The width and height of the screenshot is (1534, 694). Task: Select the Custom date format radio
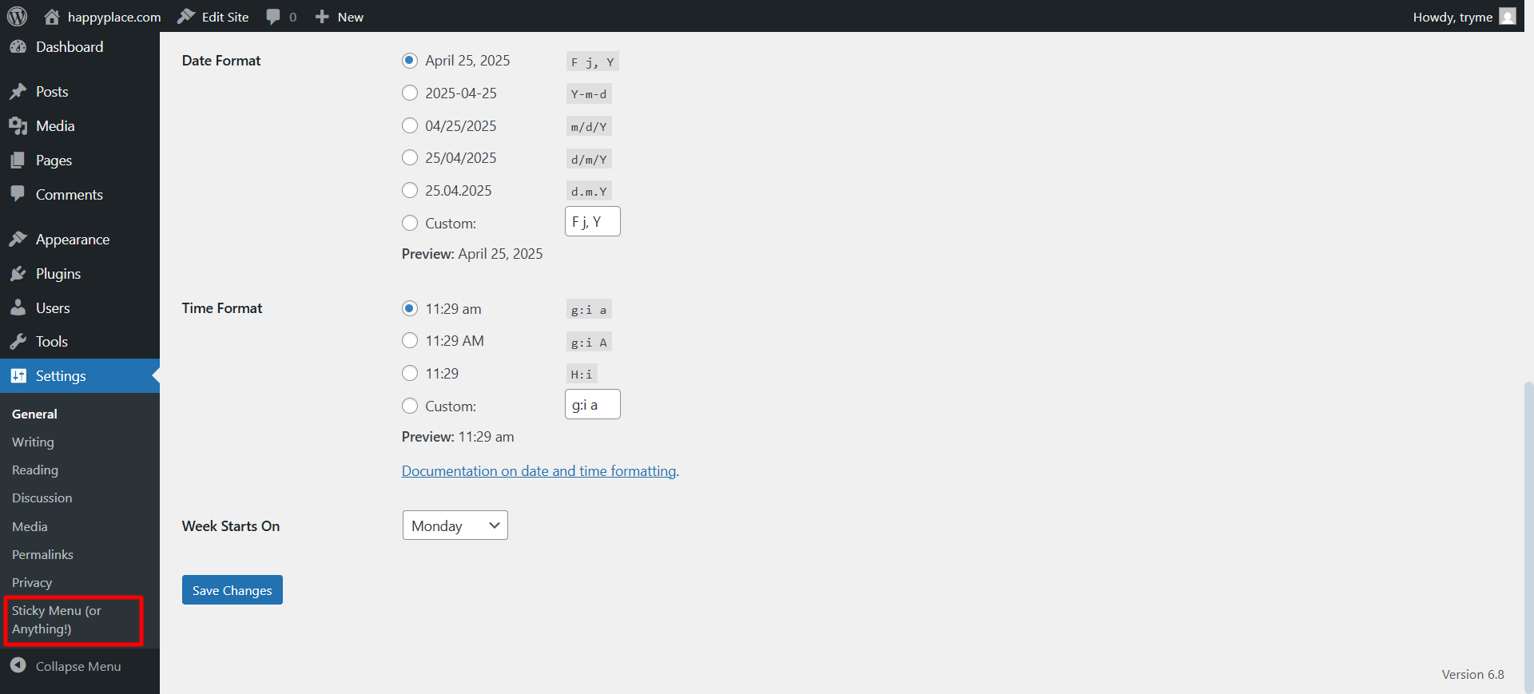[x=410, y=223]
